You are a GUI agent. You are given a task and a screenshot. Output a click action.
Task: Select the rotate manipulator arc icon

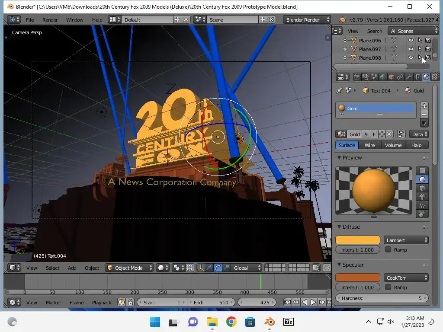(x=218, y=268)
